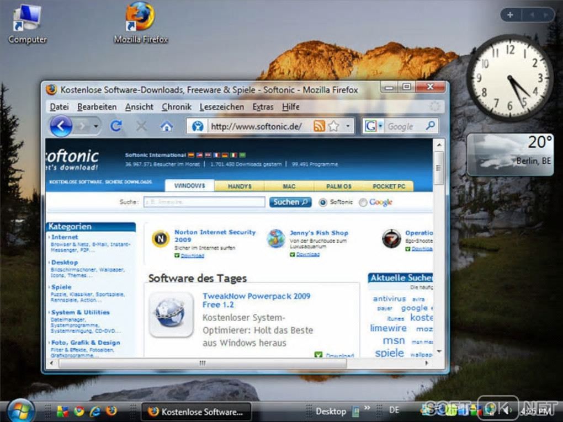Open the TweakNow Powerpack globe thumbnail

click(x=171, y=314)
